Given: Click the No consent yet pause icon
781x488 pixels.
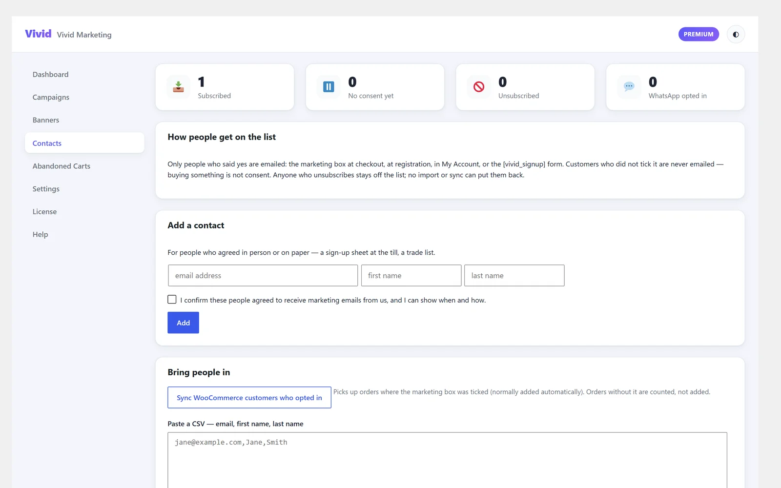Looking at the screenshot, I should click(x=329, y=87).
